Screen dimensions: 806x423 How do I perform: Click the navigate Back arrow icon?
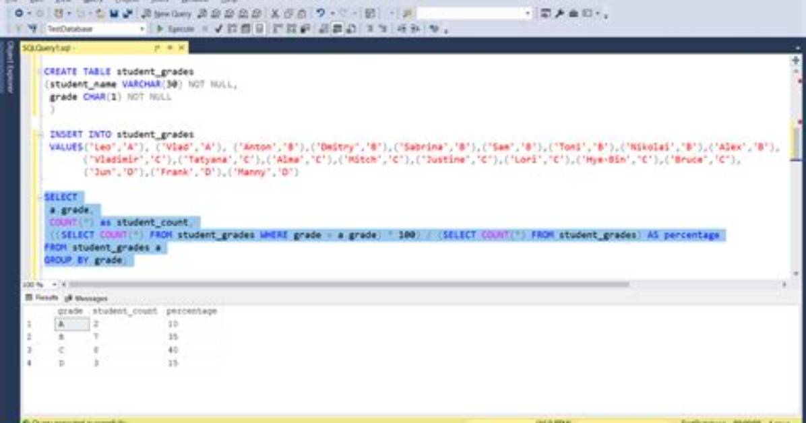click(x=18, y=13)
